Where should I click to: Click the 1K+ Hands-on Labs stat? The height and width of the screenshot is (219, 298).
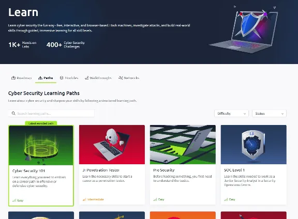tap(22, 45)
